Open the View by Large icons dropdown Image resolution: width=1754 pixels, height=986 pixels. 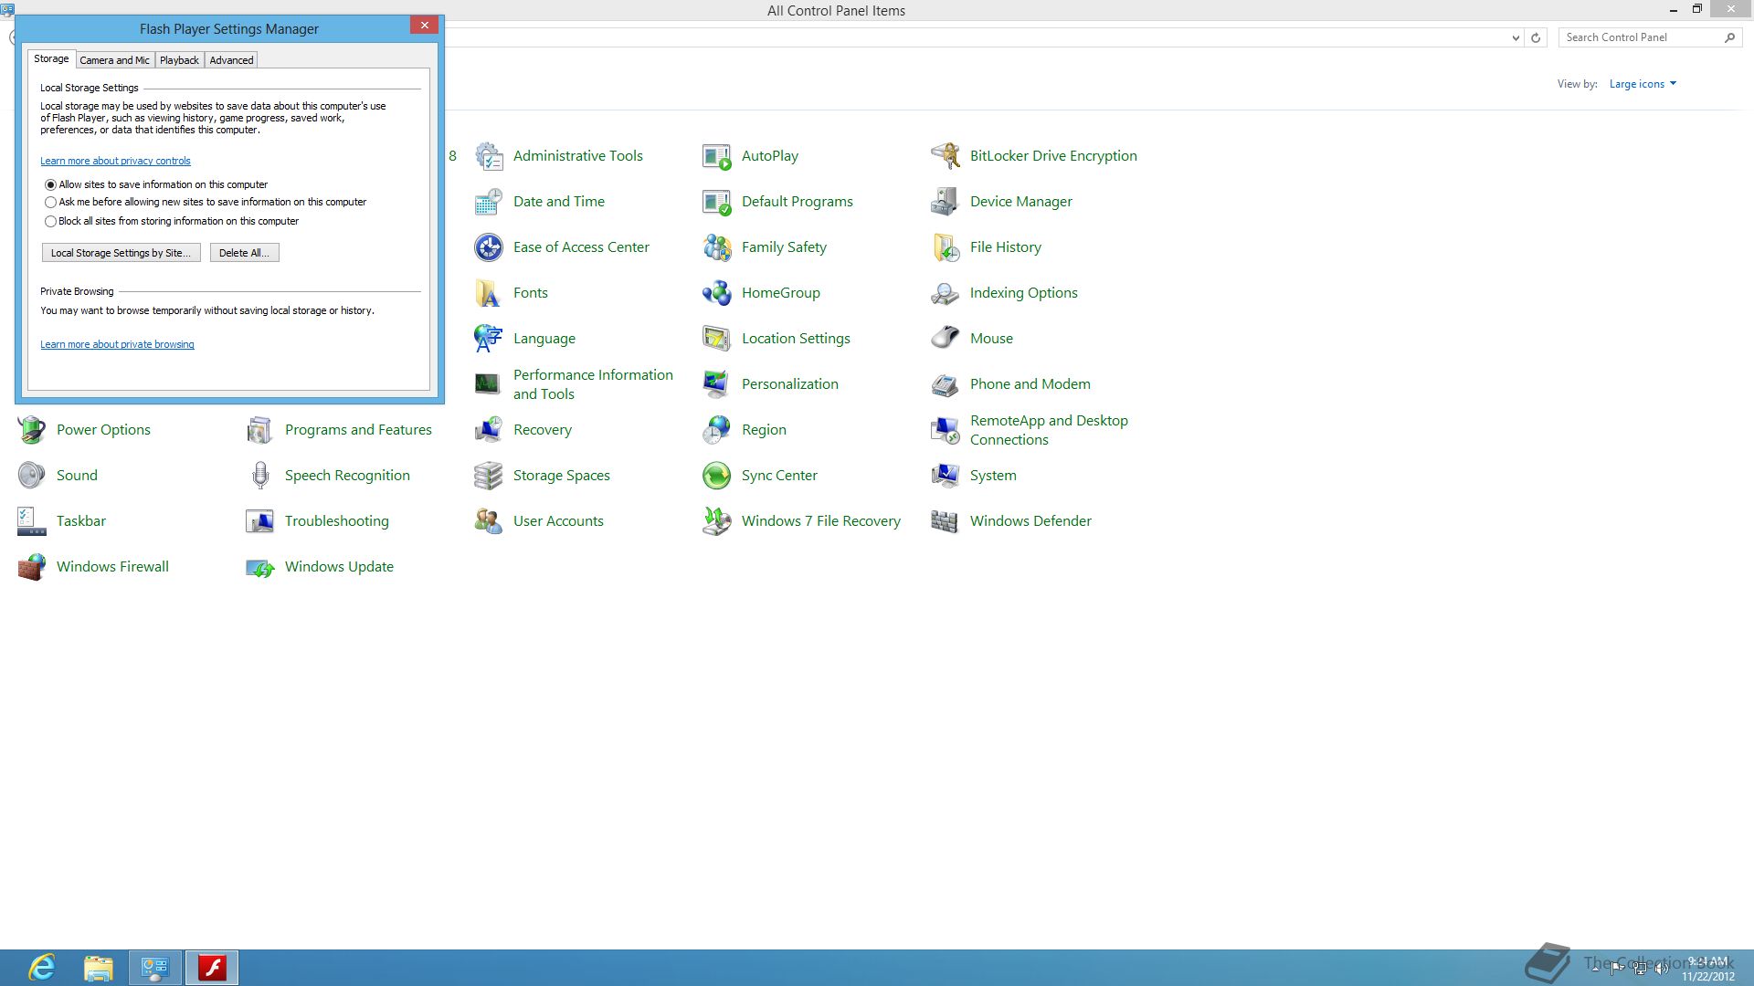pos(1643,84)
